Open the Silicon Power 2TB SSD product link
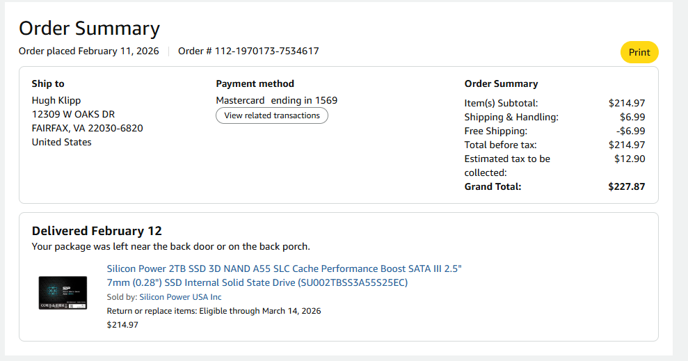 pyautogui.click(x=284, y=275)
